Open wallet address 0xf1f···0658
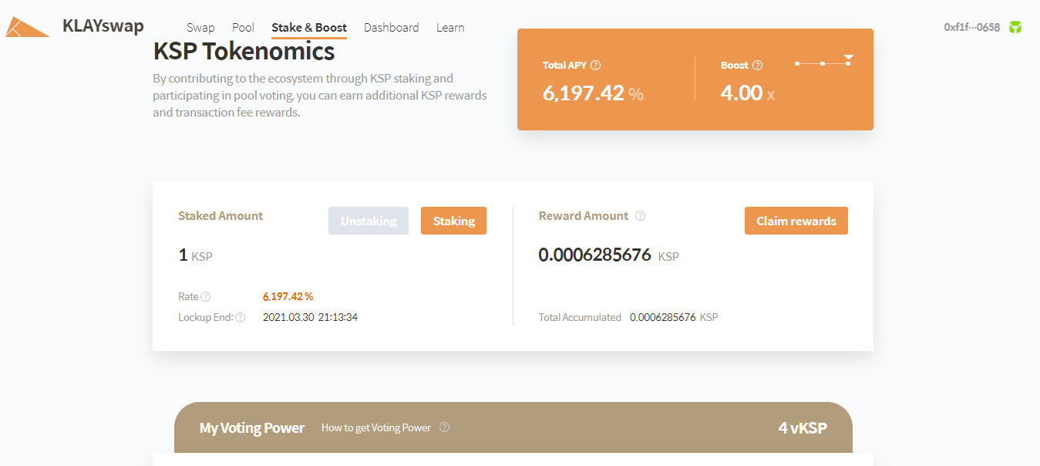 coord(971,27)
